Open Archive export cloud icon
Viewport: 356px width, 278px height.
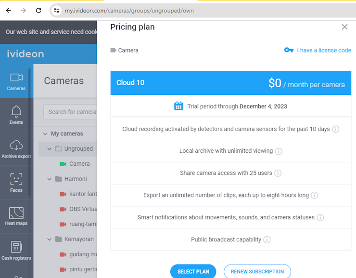point(16,149)
